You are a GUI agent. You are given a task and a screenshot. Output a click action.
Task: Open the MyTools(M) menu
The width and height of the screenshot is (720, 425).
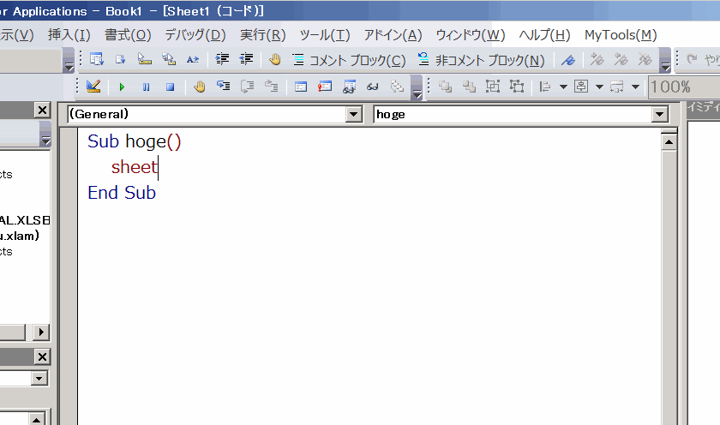coord(621,35)
